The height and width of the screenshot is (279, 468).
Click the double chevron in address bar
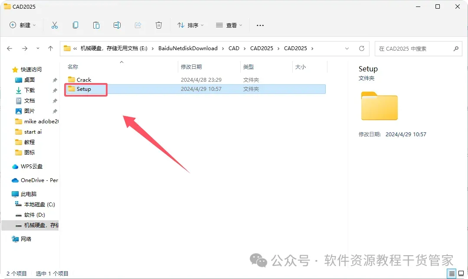tap(75, 48)
